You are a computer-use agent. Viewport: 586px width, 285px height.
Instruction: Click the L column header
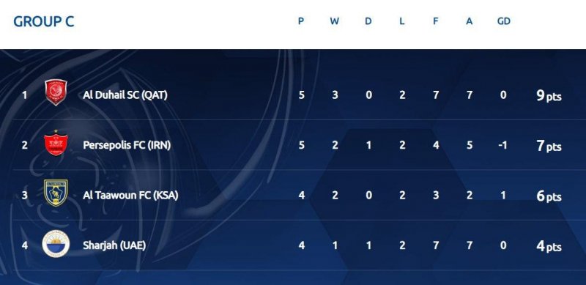point(401,21)
